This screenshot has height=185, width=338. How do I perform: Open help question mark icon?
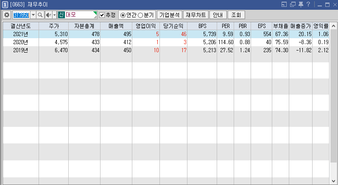tap(308, 4)
